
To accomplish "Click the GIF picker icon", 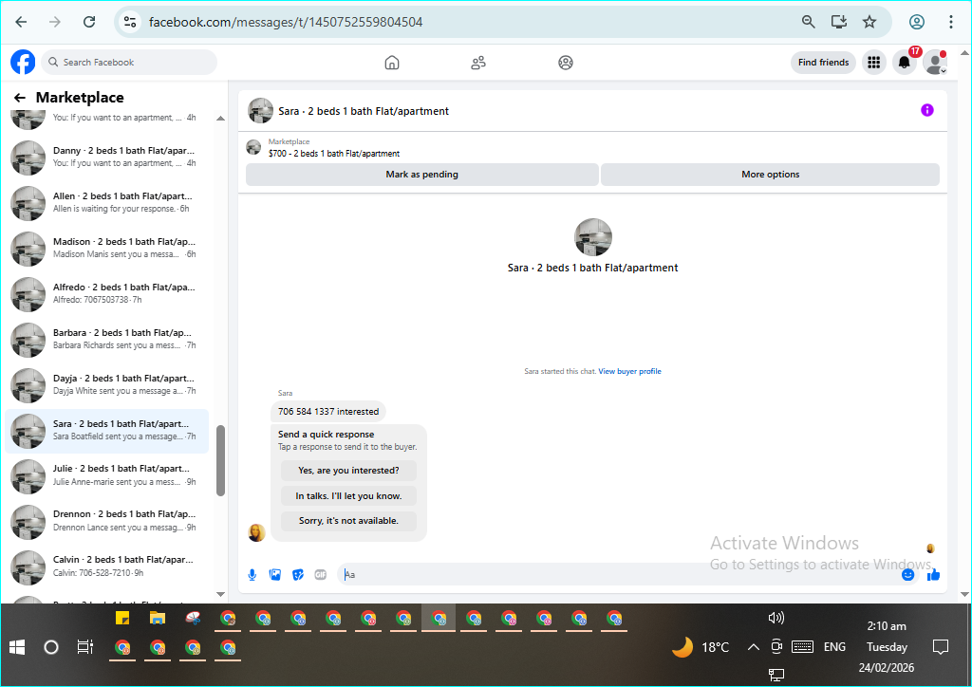I will (321, 575).
